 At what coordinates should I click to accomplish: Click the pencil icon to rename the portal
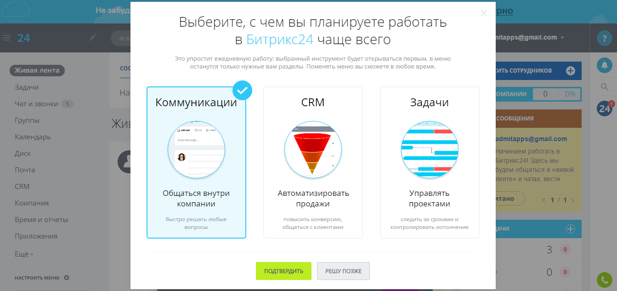[x=92, y=38]
